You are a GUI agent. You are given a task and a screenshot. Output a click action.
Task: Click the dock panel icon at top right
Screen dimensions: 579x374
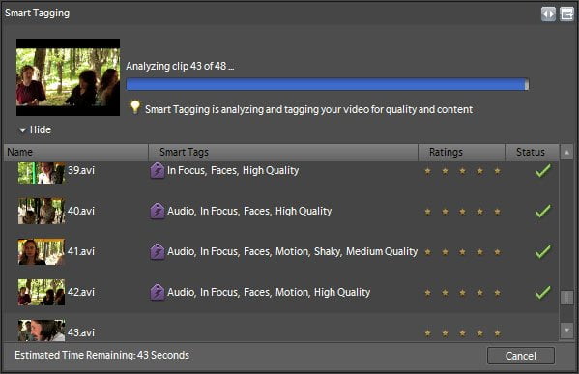coord(566,14)
